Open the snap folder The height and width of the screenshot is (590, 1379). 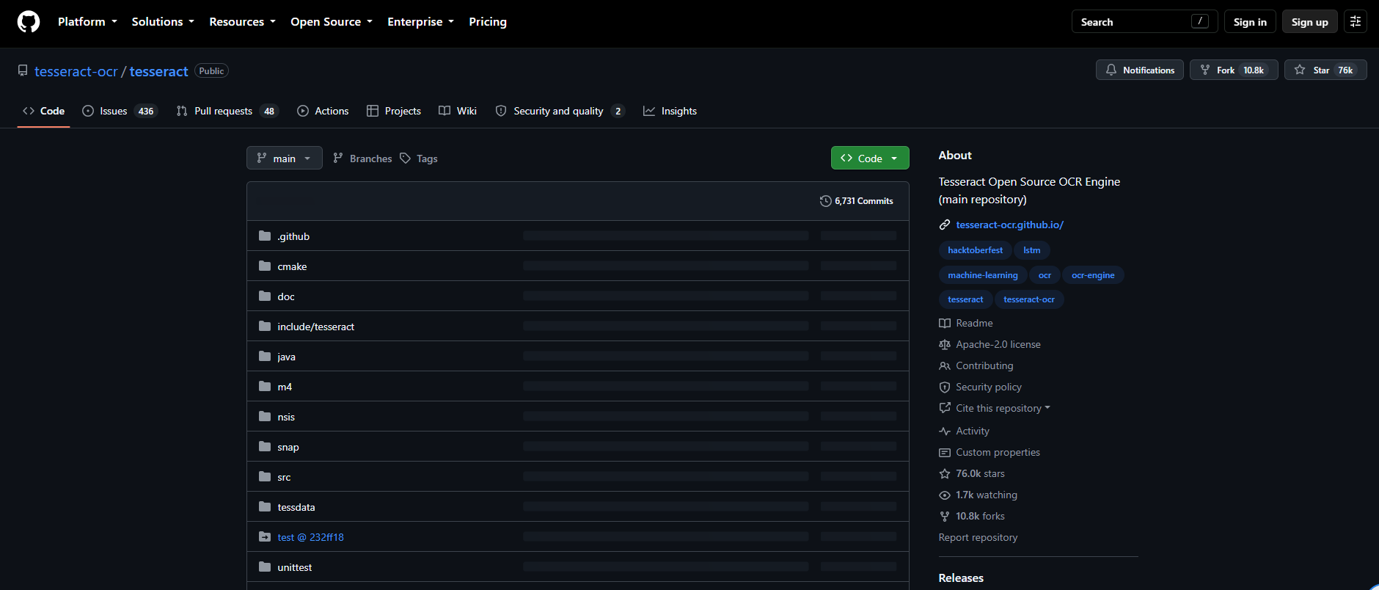tap(288, 447)
